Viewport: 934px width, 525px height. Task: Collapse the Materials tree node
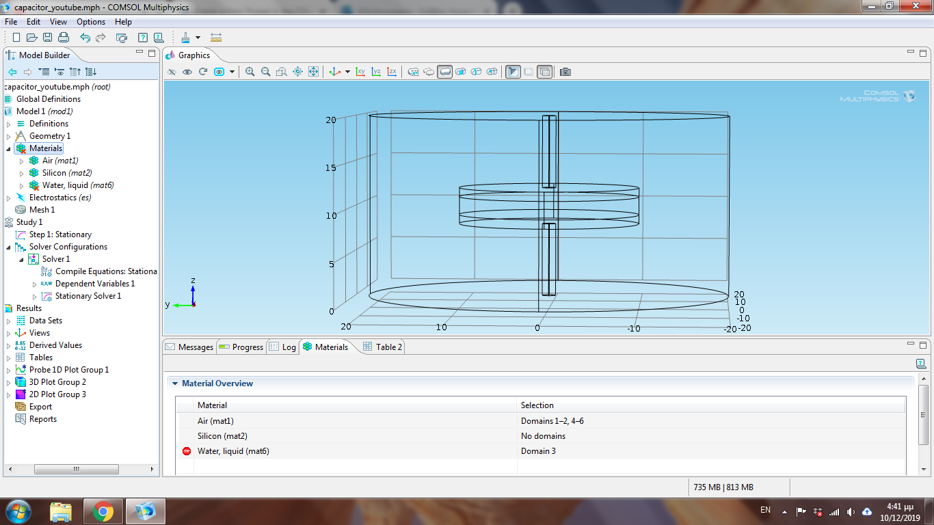pos(9,149)
